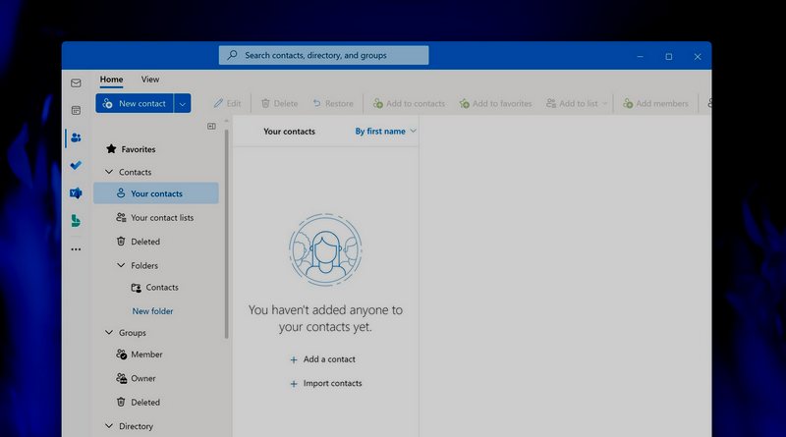Switch to the View tab
The width and height of the screenshot is (786, 437).
(x=150, y=80)
